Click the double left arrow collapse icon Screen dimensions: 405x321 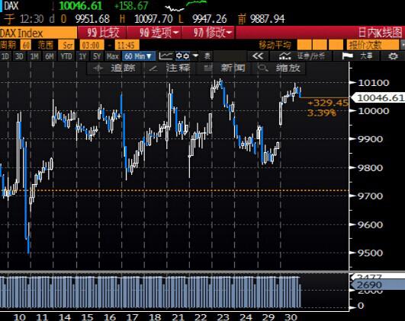click(x=258, y=56)
